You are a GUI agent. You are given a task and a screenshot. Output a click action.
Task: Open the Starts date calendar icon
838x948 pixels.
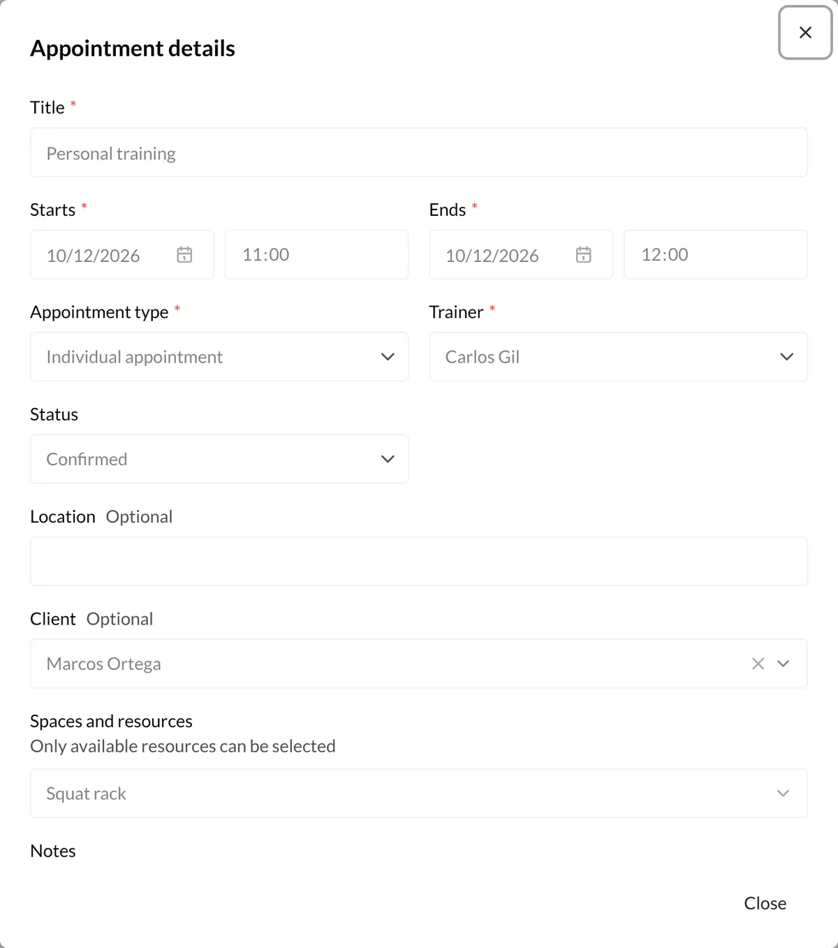184,255
